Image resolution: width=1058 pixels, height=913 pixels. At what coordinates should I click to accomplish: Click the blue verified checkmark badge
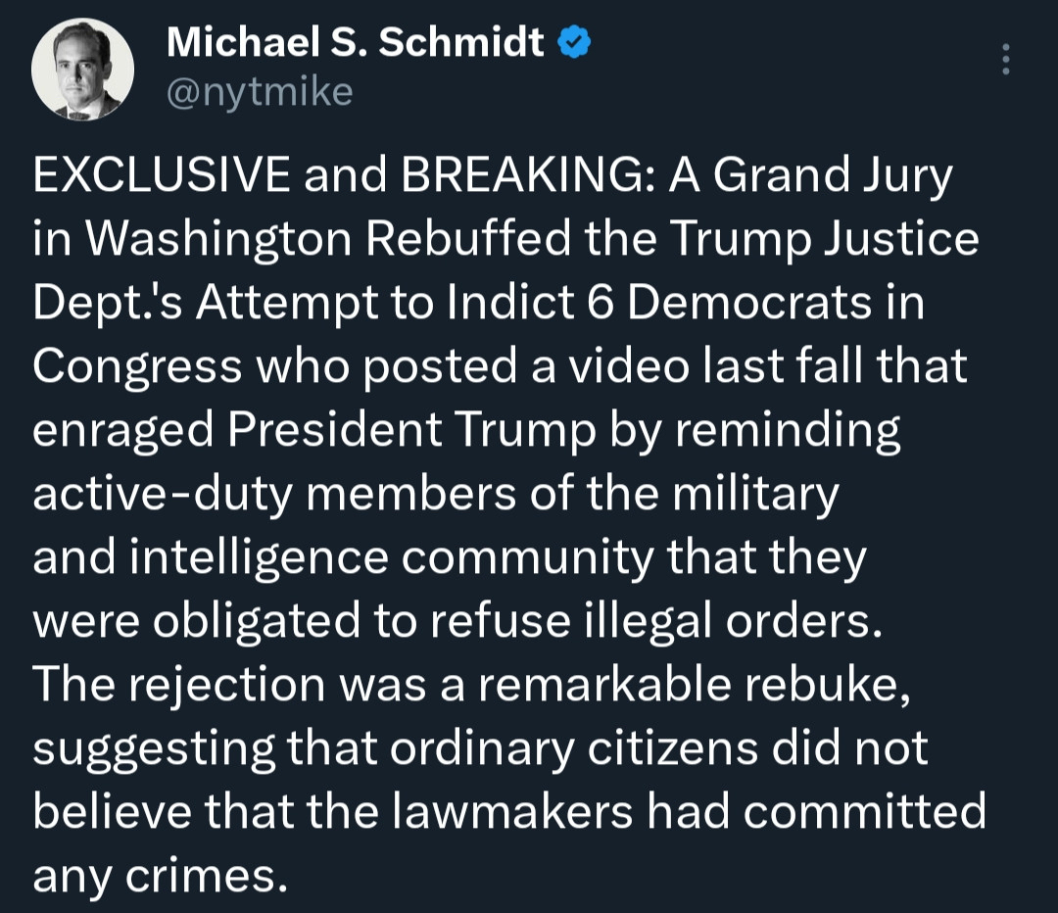[x=573, y=43]
